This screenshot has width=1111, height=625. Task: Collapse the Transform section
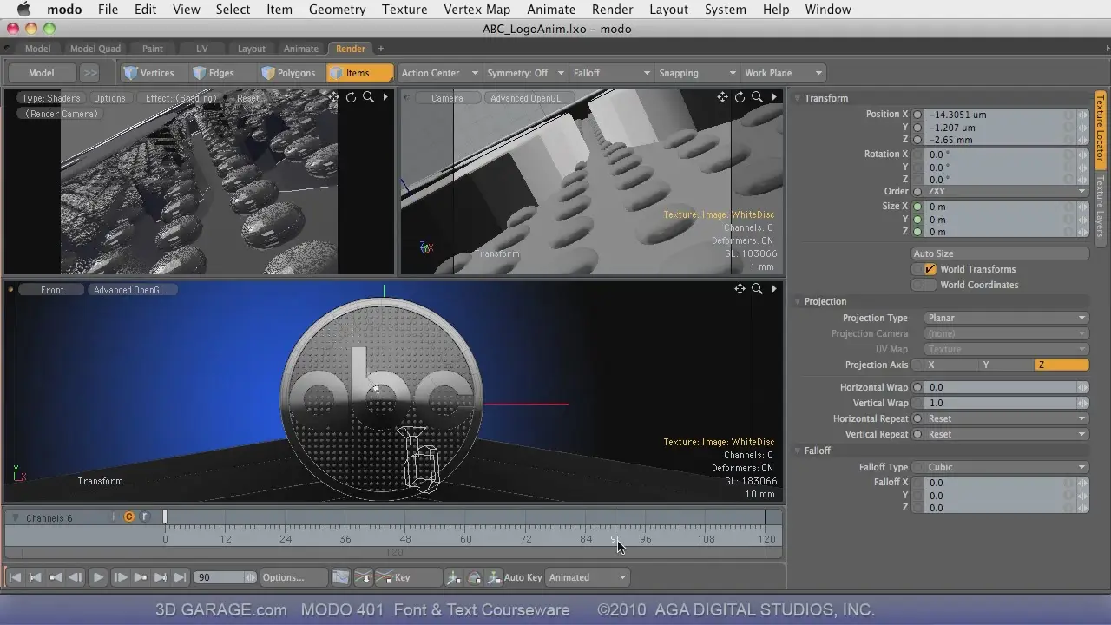(x=798, y=98)
